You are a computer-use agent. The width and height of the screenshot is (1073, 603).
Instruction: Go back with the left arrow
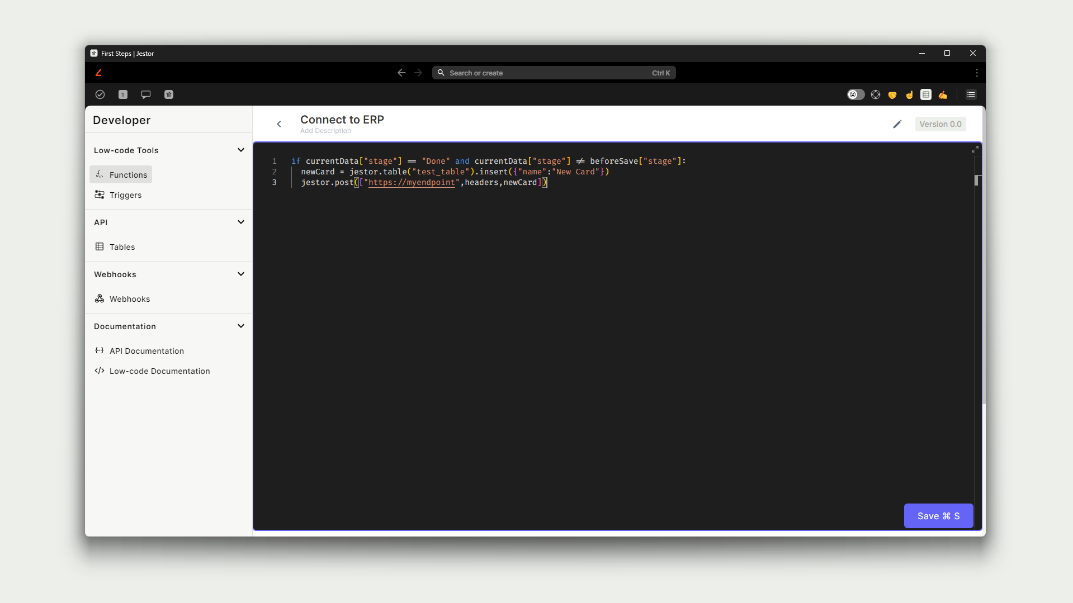pyautogui.click(x=401, y=73)
